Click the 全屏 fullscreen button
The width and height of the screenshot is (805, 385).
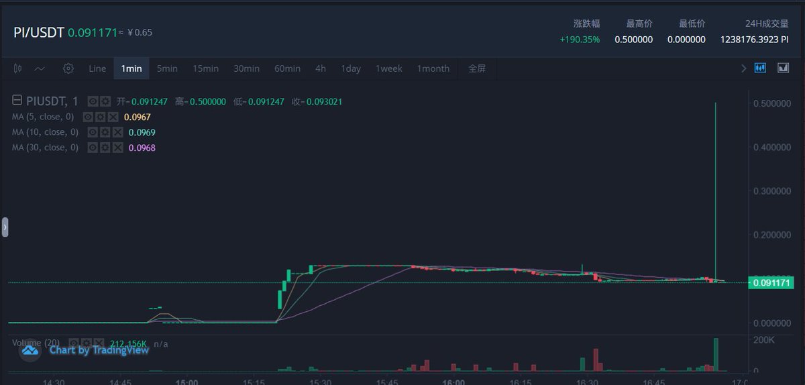tap(477, 68)
